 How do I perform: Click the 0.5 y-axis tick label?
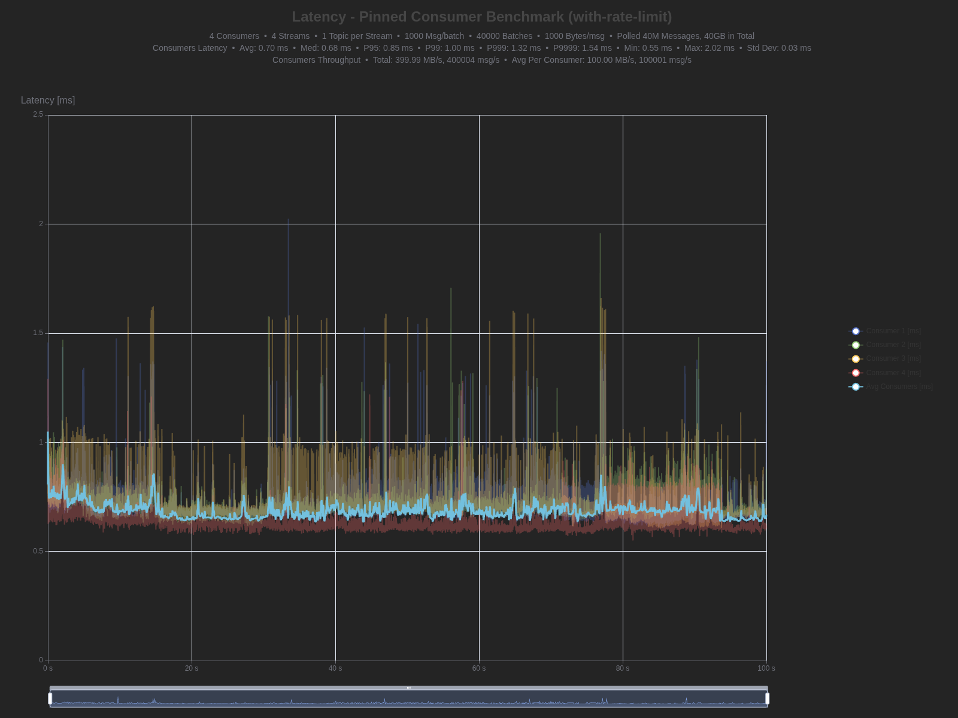38,551
